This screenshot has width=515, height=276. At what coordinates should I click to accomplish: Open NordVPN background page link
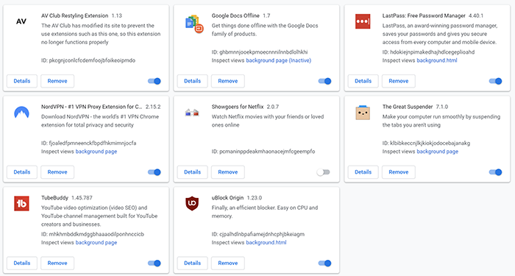(96, 152)
